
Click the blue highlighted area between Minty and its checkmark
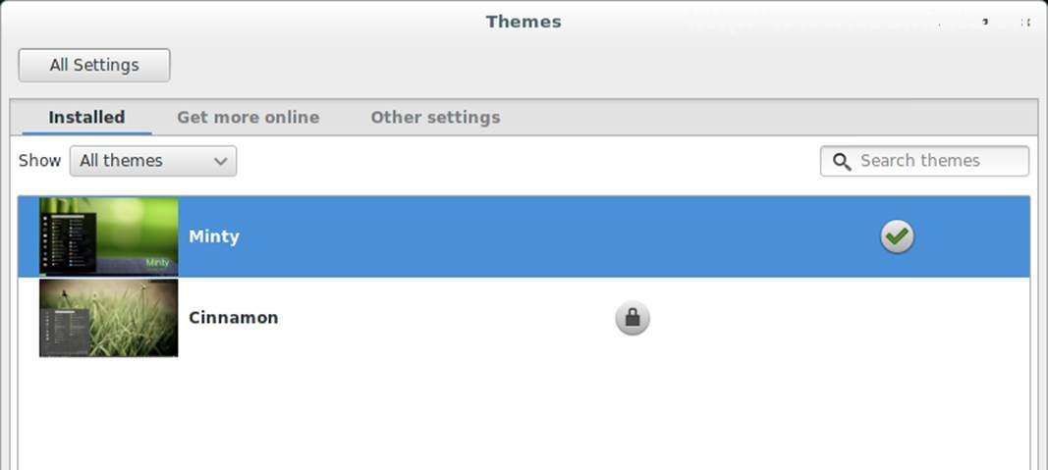[x=550, y=236]
